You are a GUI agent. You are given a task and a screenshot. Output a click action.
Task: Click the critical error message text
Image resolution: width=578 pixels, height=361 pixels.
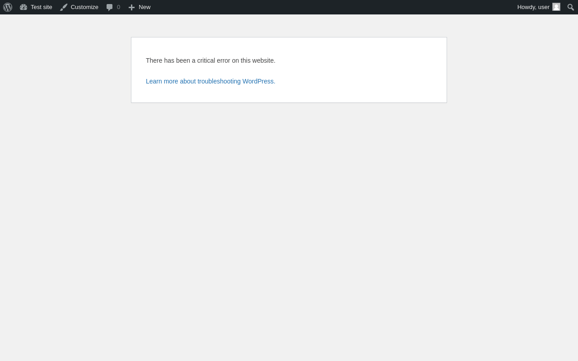pos(210,60)
